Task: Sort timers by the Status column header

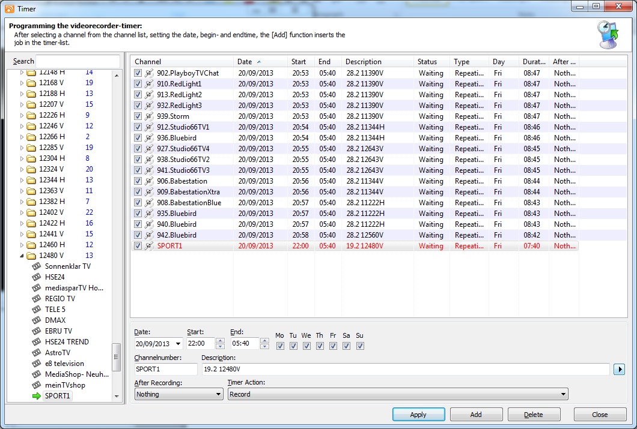Action: 431,62
